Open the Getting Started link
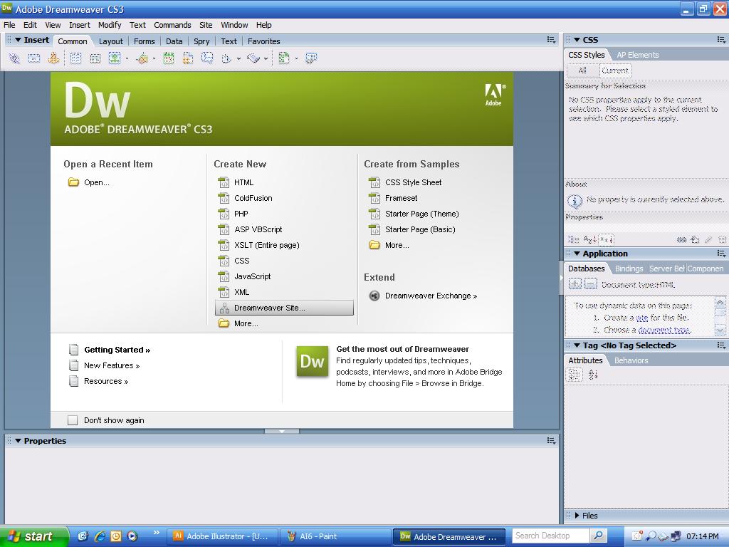Screen dimensions: 729x547 (x=117, y=350)
